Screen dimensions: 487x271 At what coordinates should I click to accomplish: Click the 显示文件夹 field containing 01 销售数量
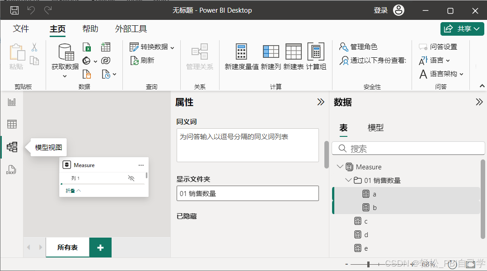[248, 193]
